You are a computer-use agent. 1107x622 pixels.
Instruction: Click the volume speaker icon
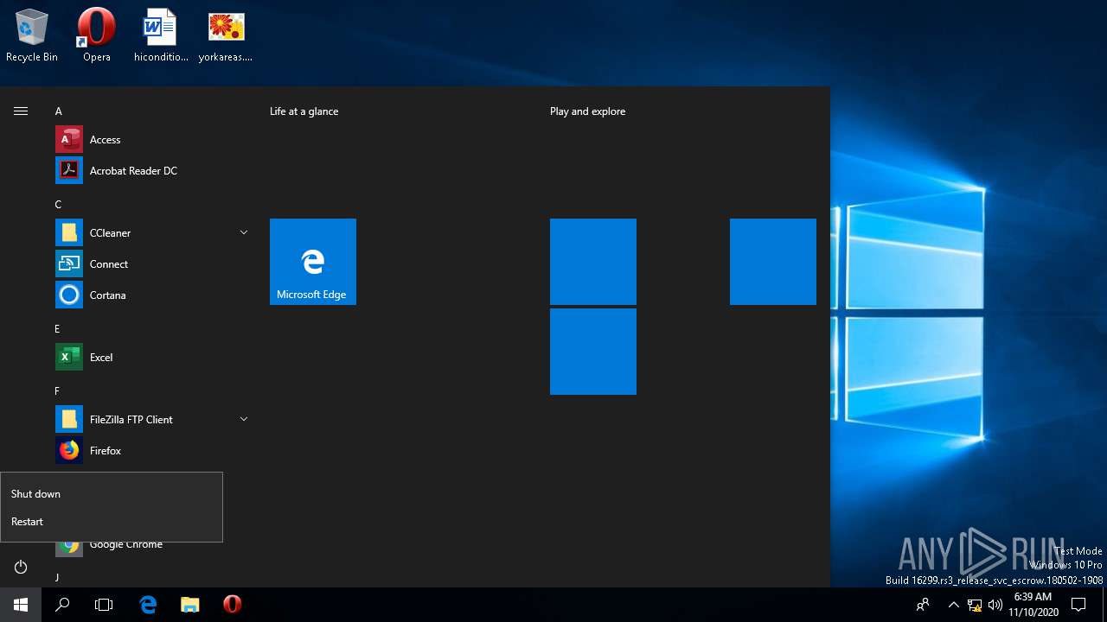click(995, 605)
